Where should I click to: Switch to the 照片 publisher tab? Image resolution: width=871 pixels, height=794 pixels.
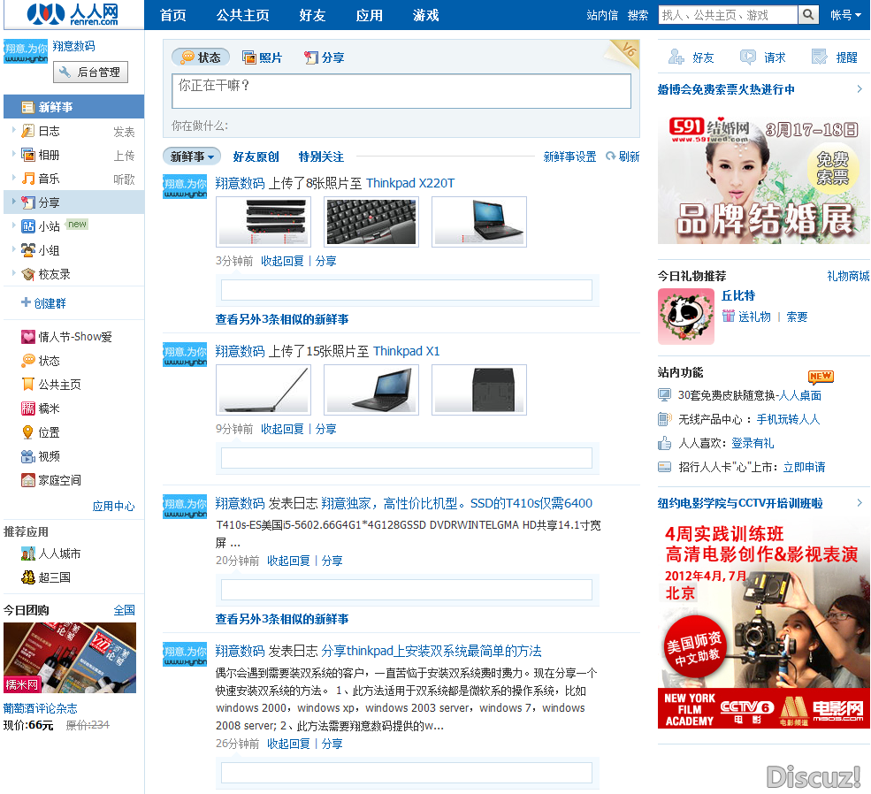click(x=263, y=57)
